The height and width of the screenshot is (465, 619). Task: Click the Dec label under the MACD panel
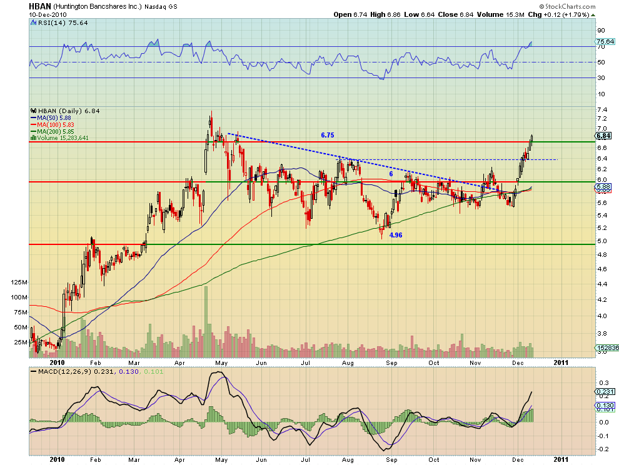point(518,459)
